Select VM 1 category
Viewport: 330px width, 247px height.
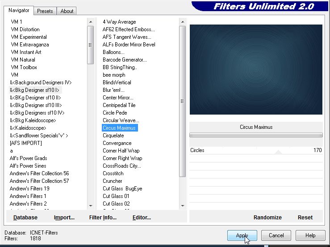(17, 22)
